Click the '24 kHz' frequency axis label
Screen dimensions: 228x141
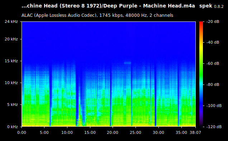(11, 21)
